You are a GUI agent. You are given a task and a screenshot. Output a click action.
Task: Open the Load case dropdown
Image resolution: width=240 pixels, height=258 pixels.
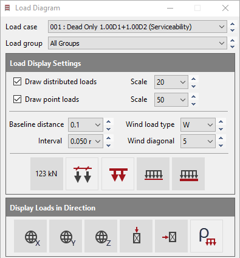click(137, 27)
